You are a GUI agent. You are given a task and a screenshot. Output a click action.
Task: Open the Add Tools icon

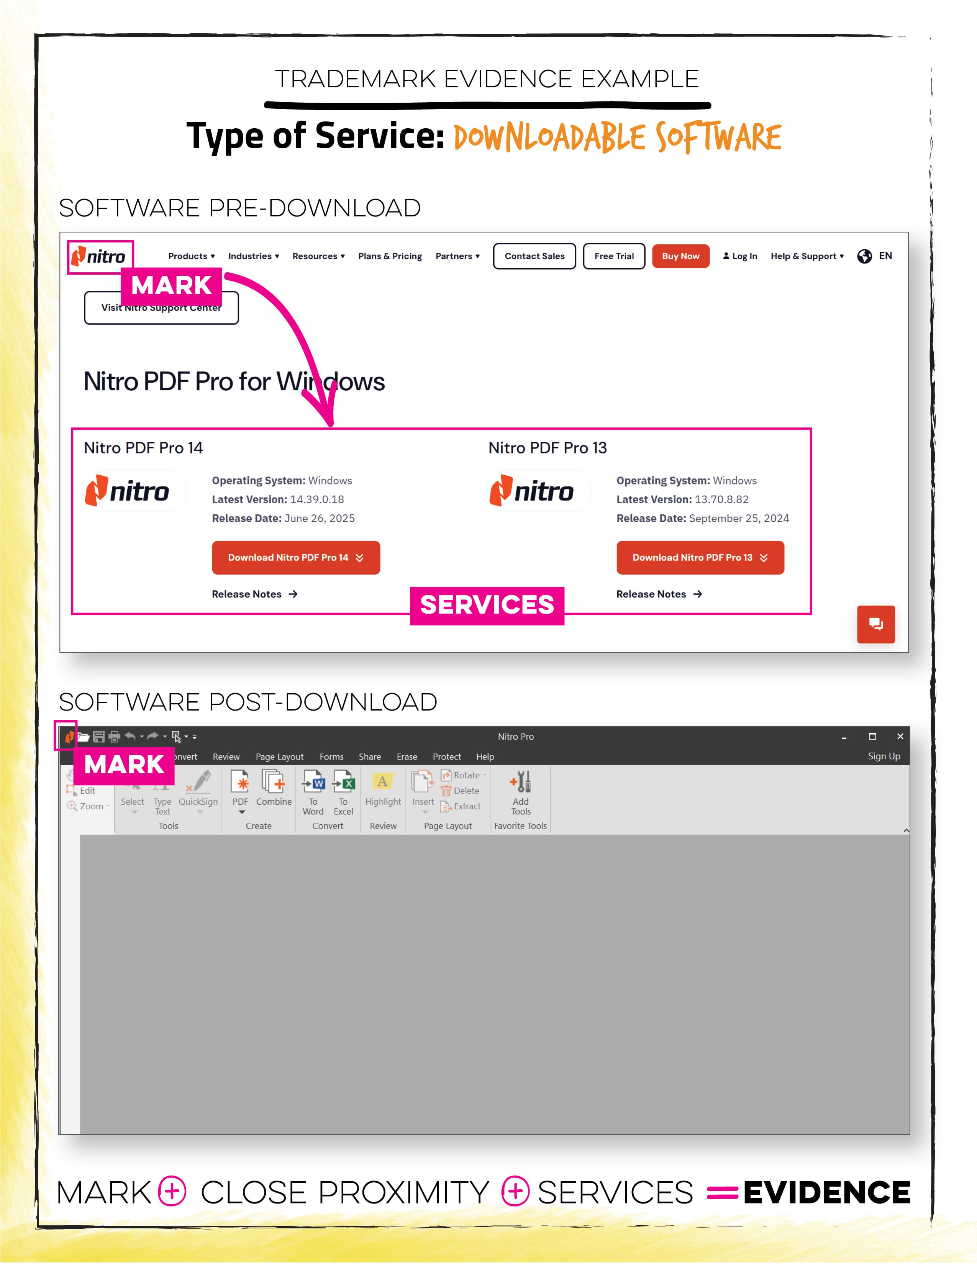520,782
